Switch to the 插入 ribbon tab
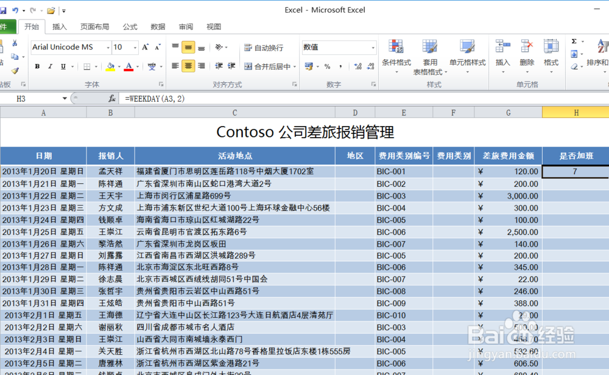The width and height of the screenshot is (609, 375). tap(60, 26)
